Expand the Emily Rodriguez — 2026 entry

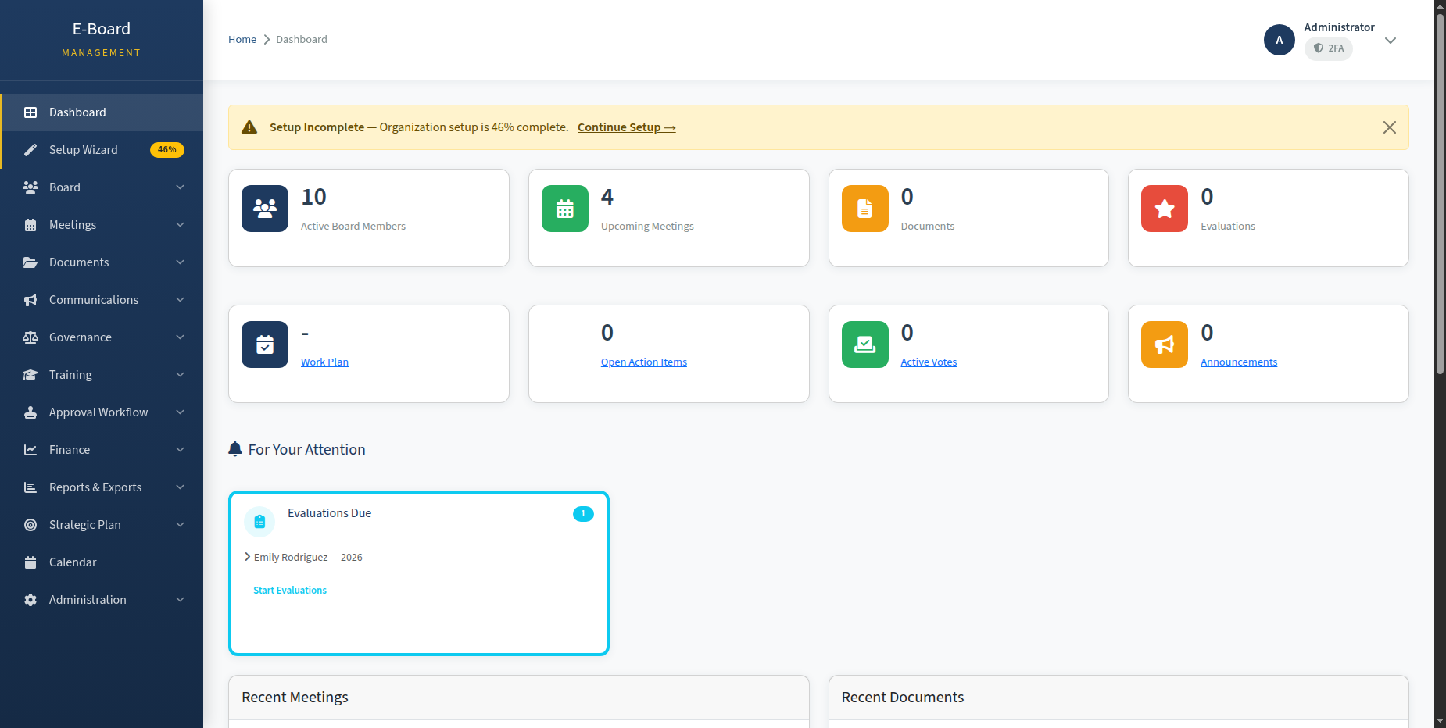[x=248, y=557]
